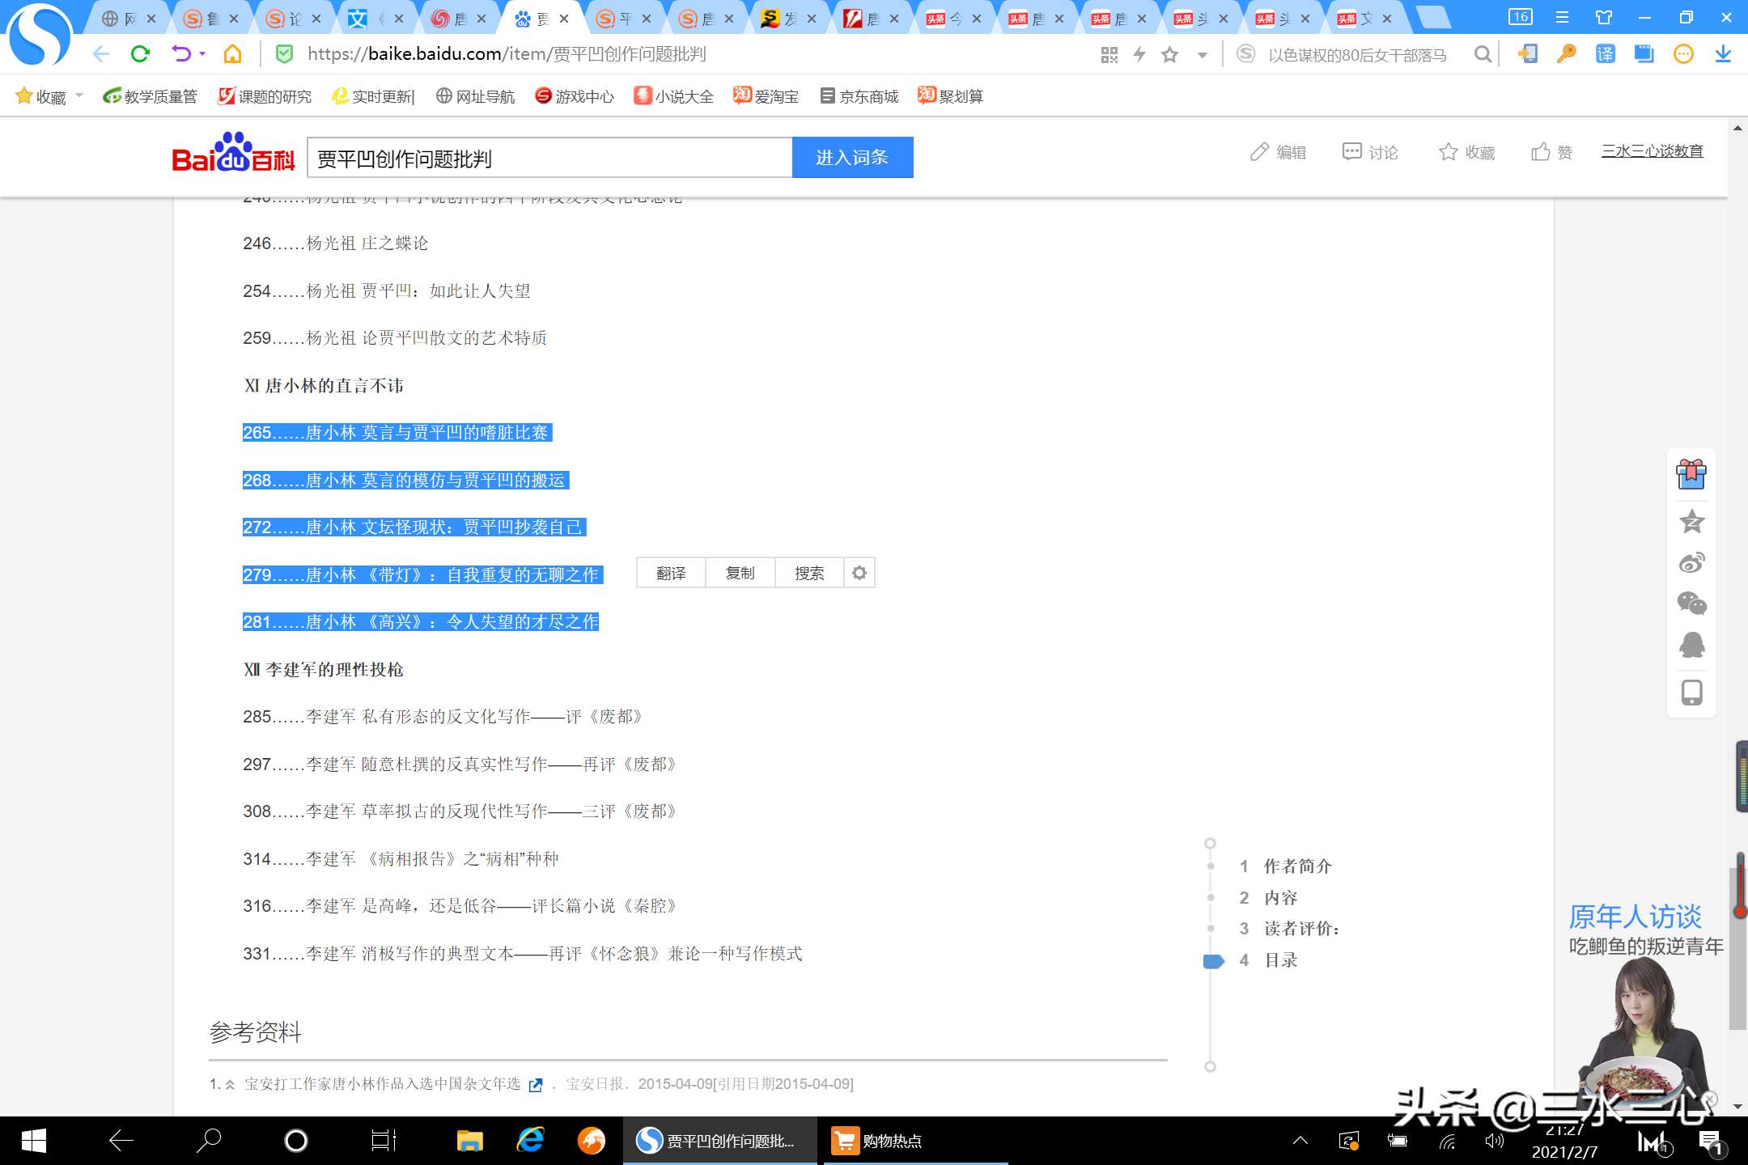This screenshot has height=1165, width=1748.
Task: Click the download arrow icon in toolbar
Action: point(1723,54)
